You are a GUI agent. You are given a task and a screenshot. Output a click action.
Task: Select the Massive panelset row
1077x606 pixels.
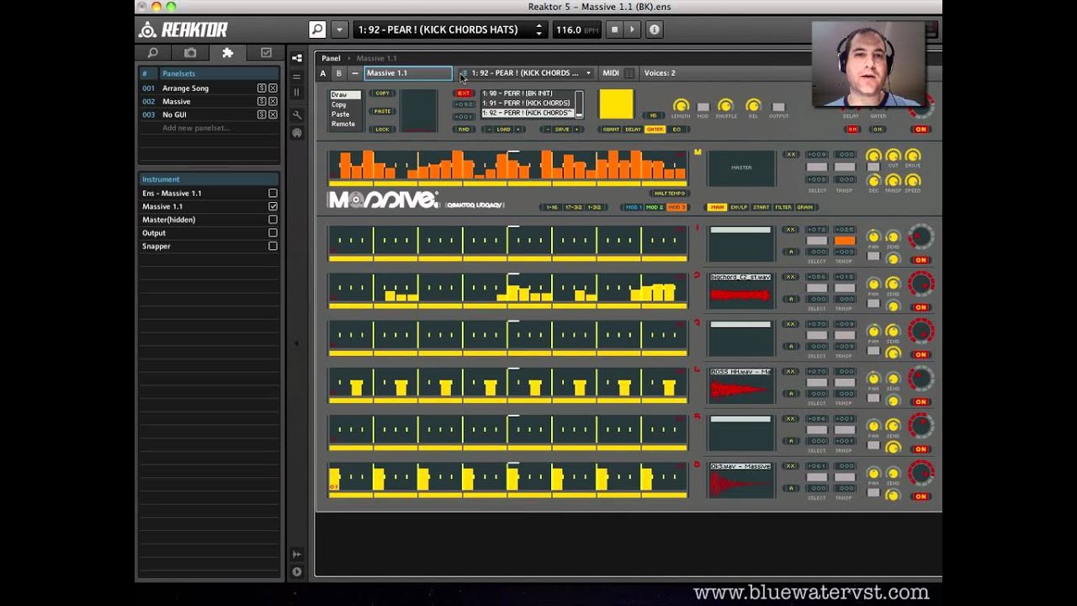tap(209, 101)
